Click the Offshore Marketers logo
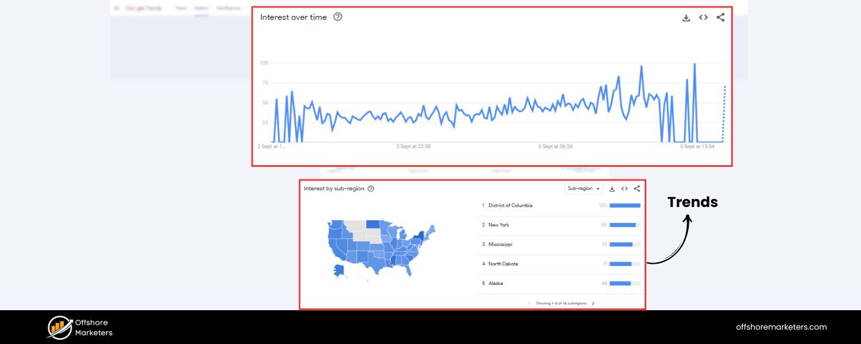The width and height of the screenshot is (861, 344). [x=80, y=327]
